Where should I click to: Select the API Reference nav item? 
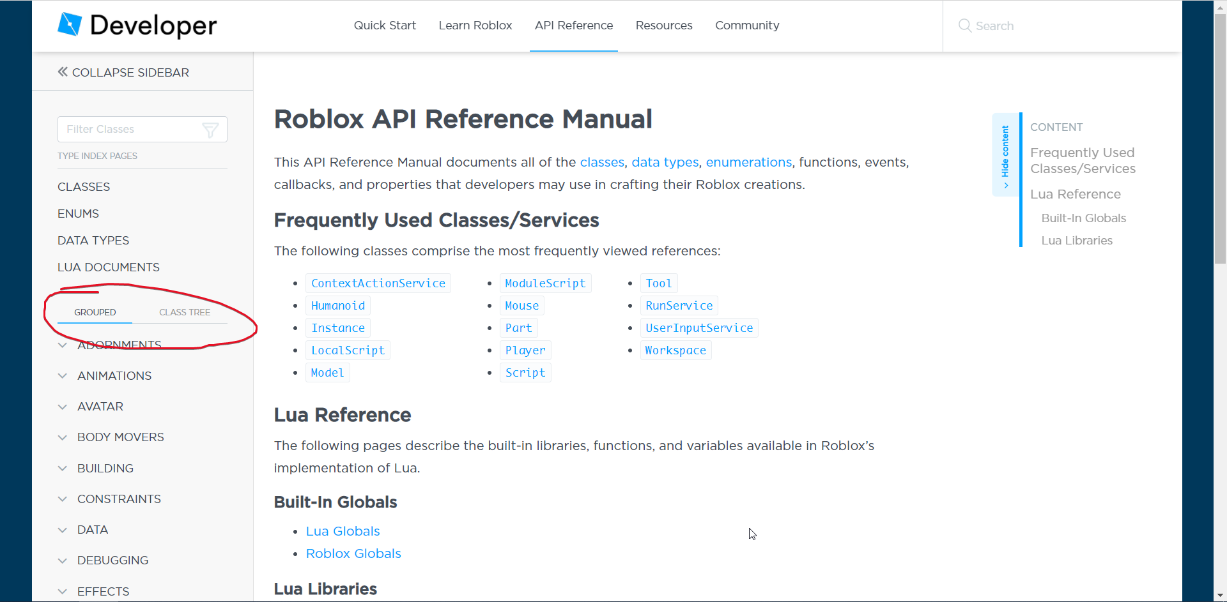point(574,26)
